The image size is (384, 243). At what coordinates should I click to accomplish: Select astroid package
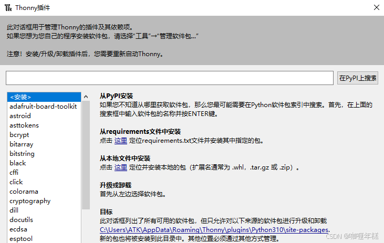[44, 116]
